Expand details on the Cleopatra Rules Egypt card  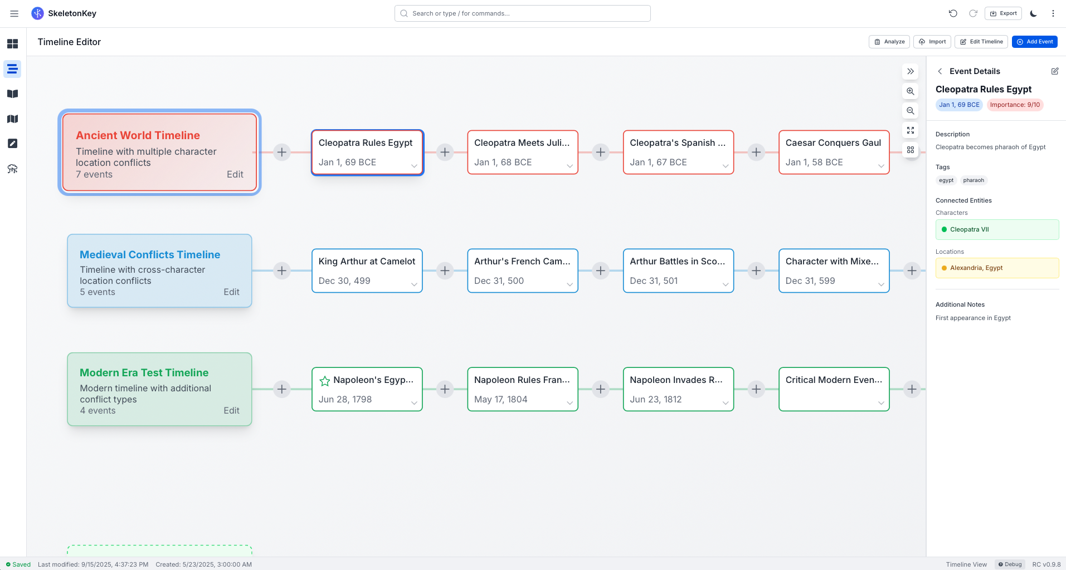(x=413, y=165)
